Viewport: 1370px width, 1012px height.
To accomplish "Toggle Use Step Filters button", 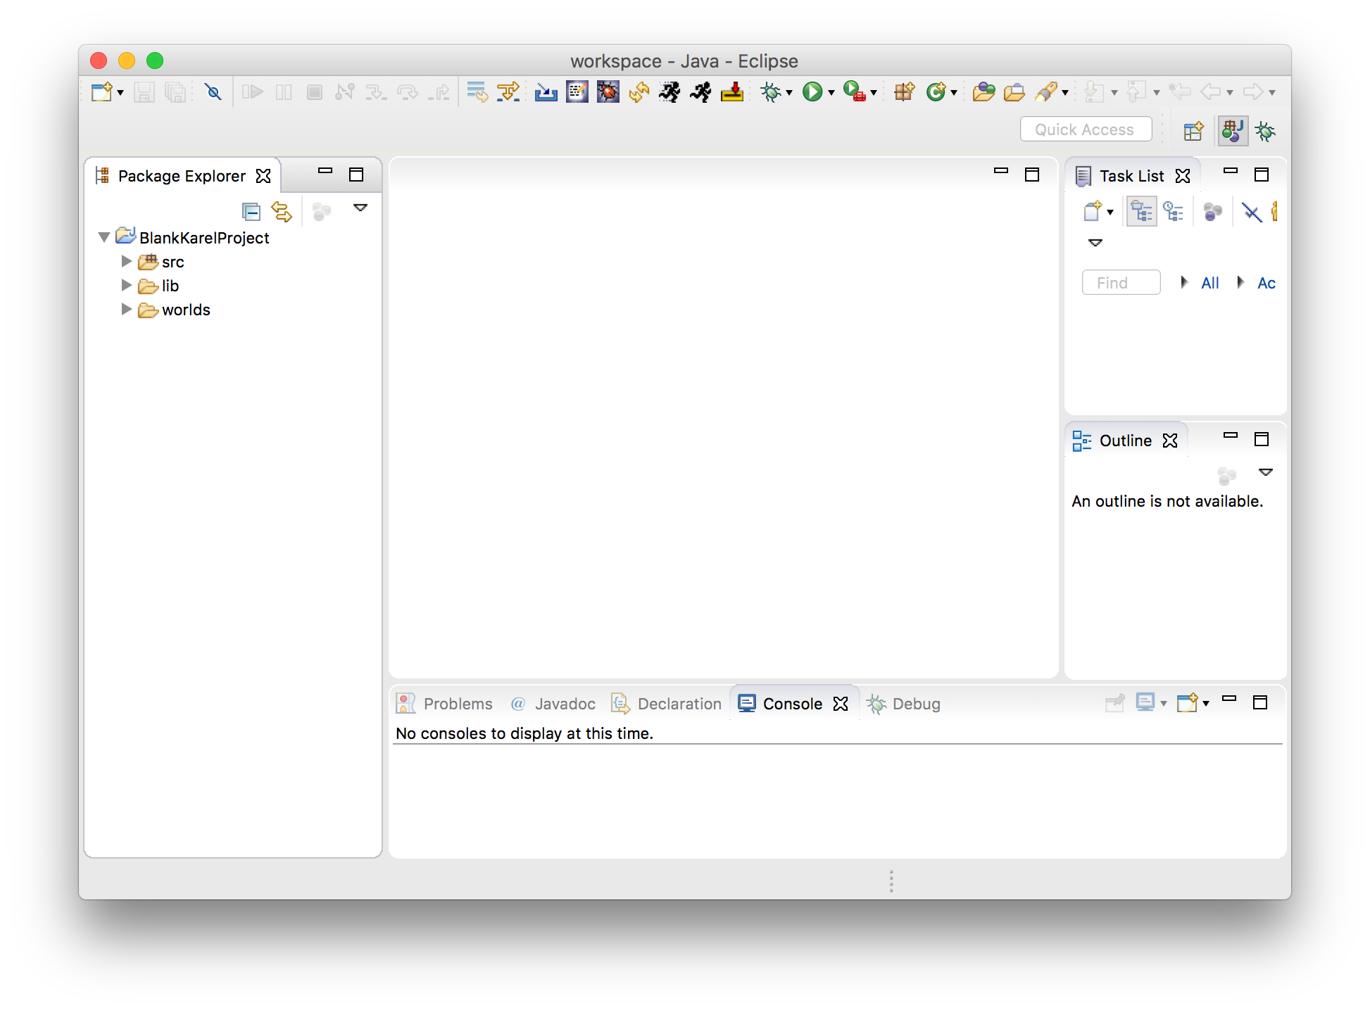I will click(x=508, y=92).
